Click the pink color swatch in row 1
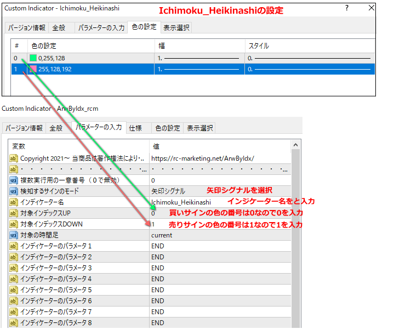 pos(33,69)
